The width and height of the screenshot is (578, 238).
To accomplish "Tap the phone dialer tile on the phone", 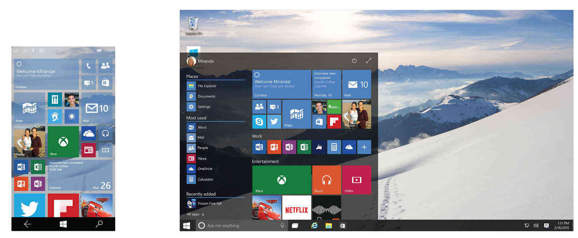I will (x=88, y=66).
